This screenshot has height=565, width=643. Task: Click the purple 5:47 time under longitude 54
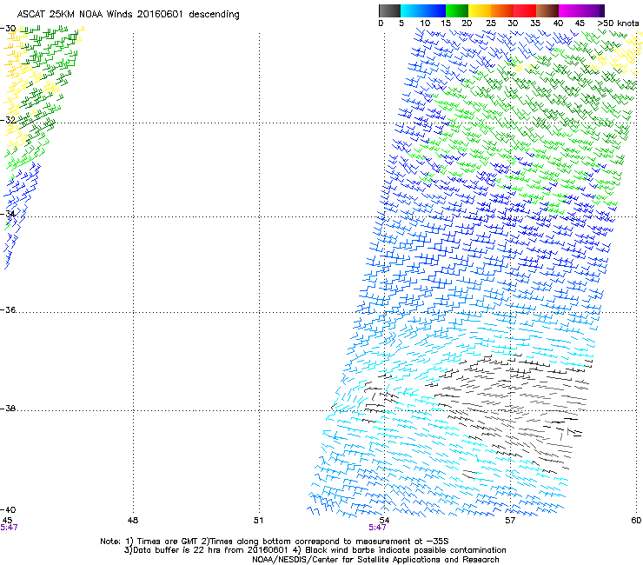click(x=377, y=528)
